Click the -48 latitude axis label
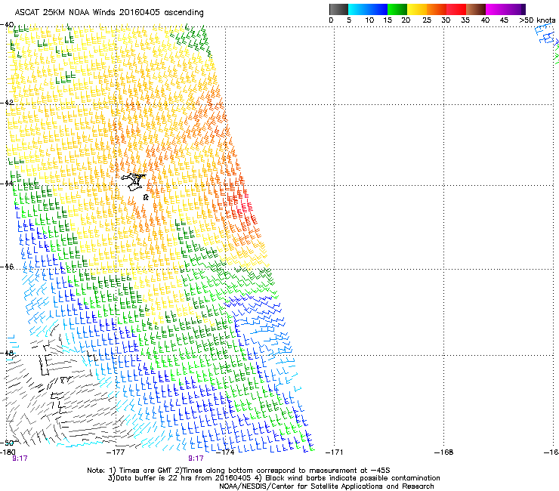This screenshot has height=491, width=559. 7,353
